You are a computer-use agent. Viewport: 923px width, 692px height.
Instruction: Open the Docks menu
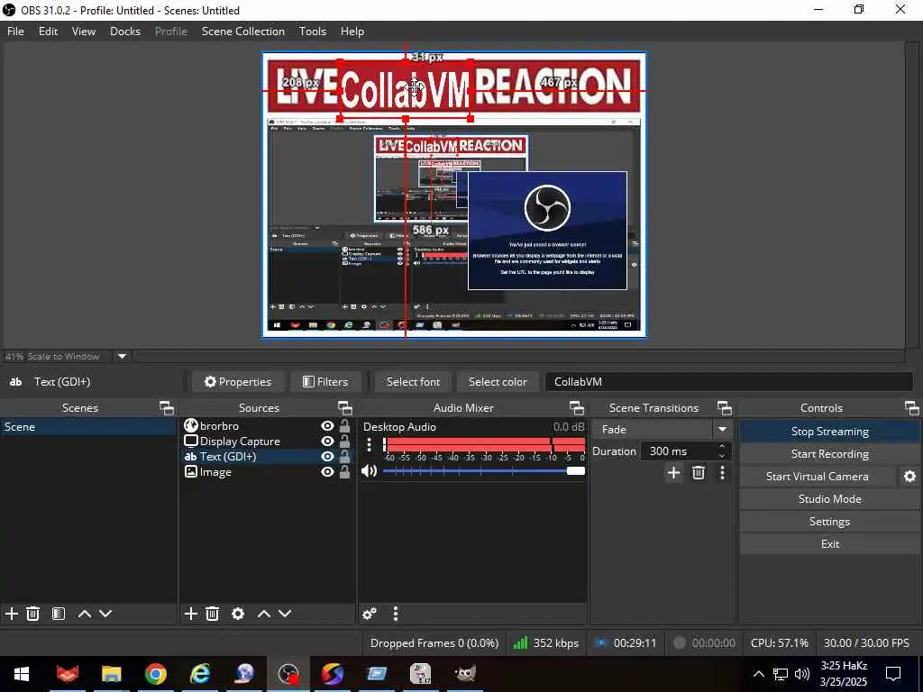(124, 32)
